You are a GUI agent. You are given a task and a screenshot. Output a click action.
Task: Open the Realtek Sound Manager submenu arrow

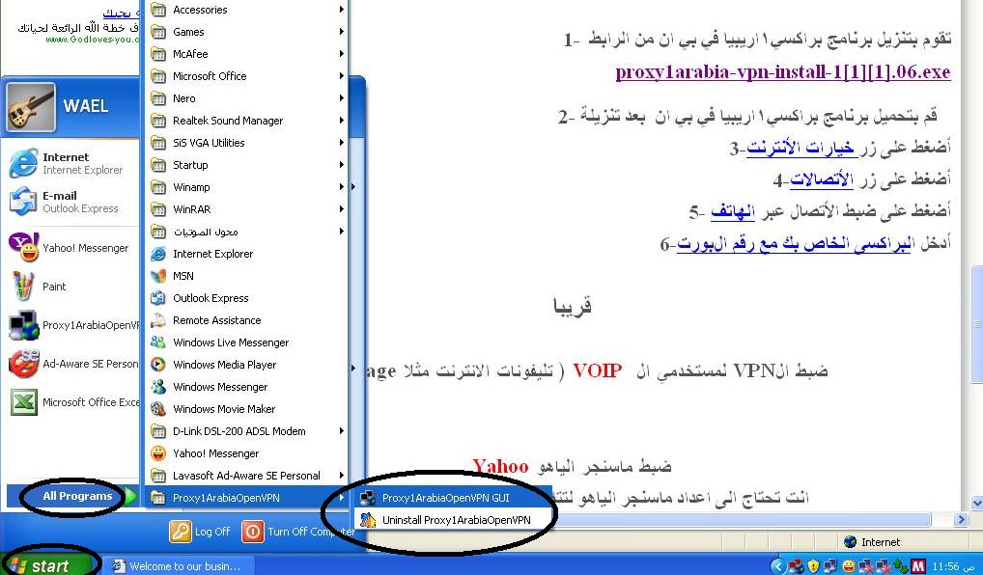point(342,121)
